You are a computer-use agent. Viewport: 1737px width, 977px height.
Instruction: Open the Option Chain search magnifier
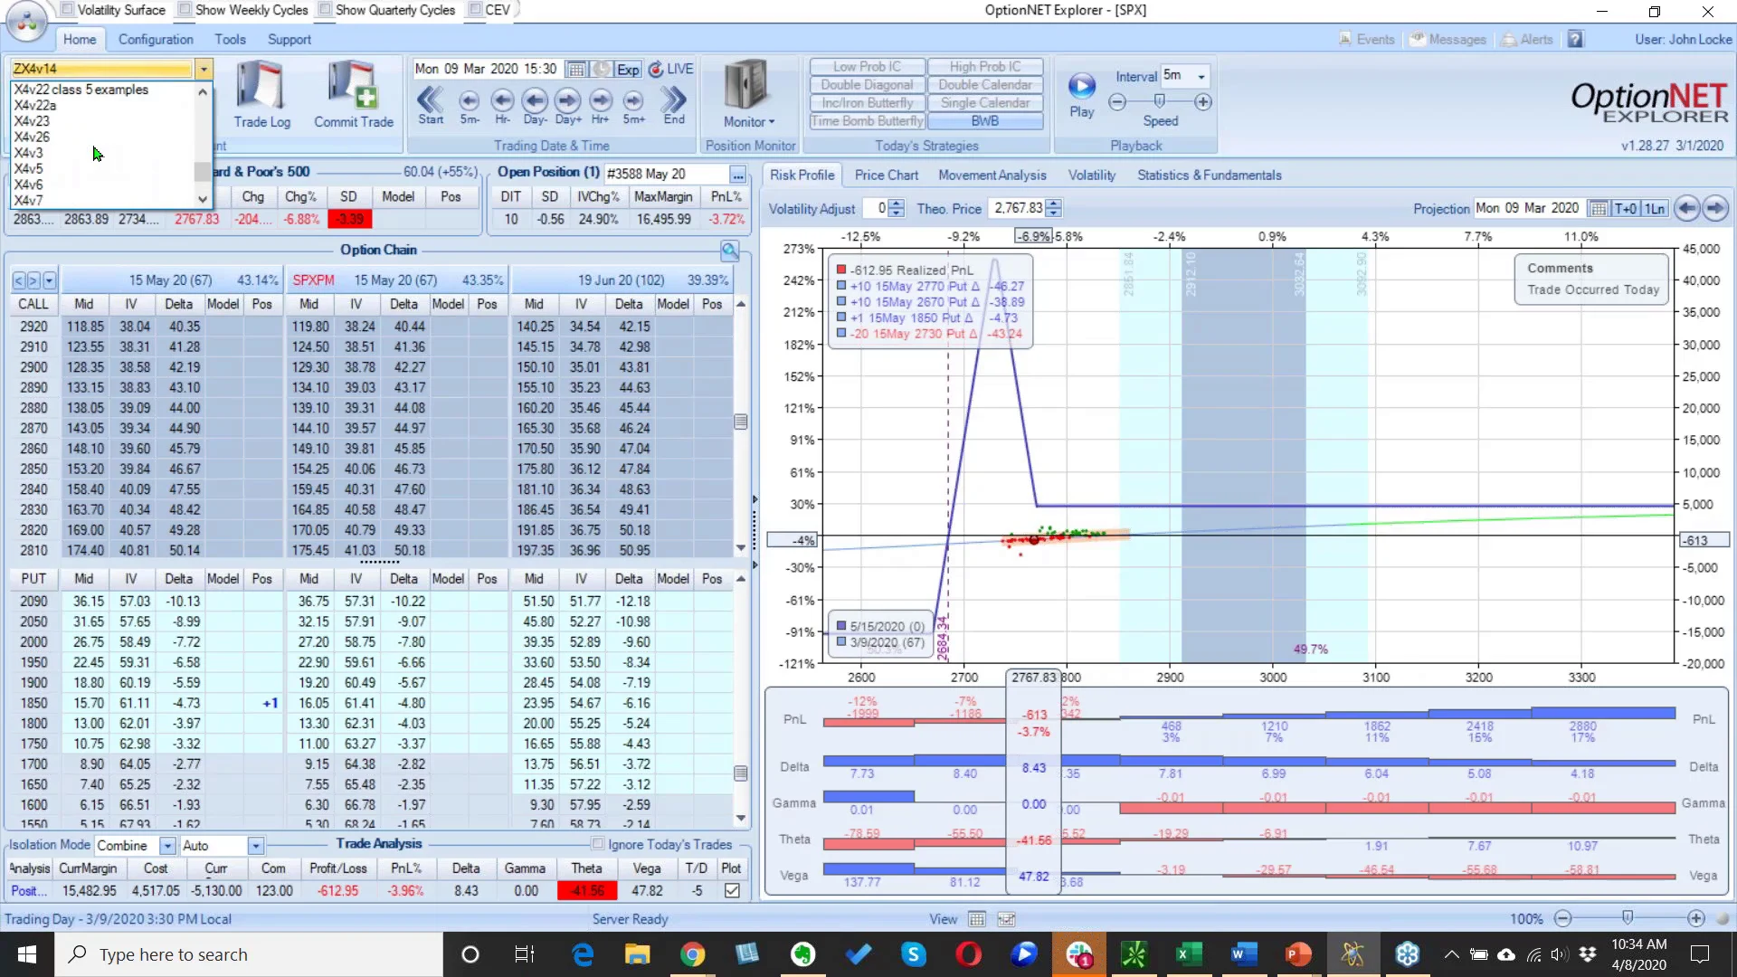(730, 251)
